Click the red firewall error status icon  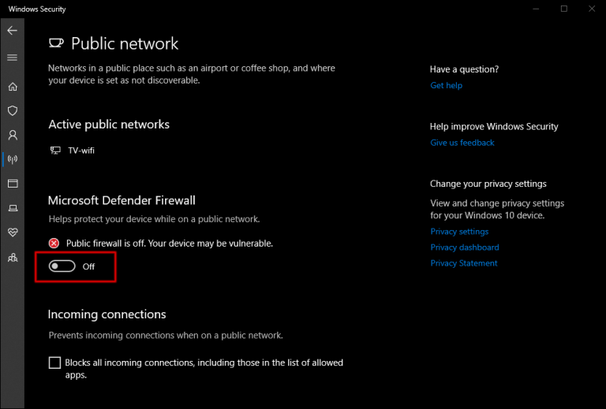point(54,244)
